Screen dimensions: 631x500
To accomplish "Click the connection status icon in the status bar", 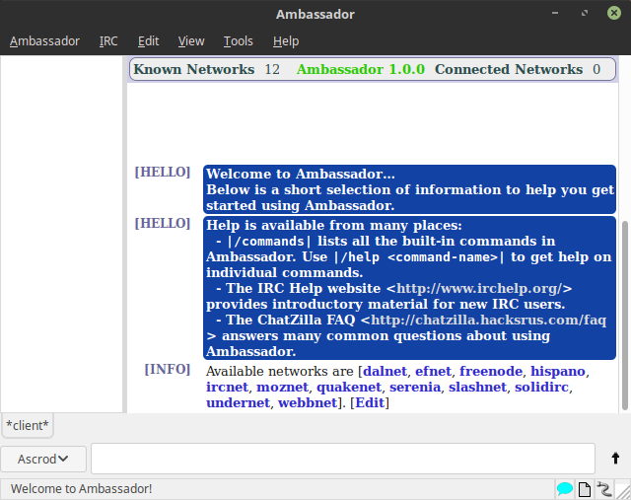I will 604,489.
